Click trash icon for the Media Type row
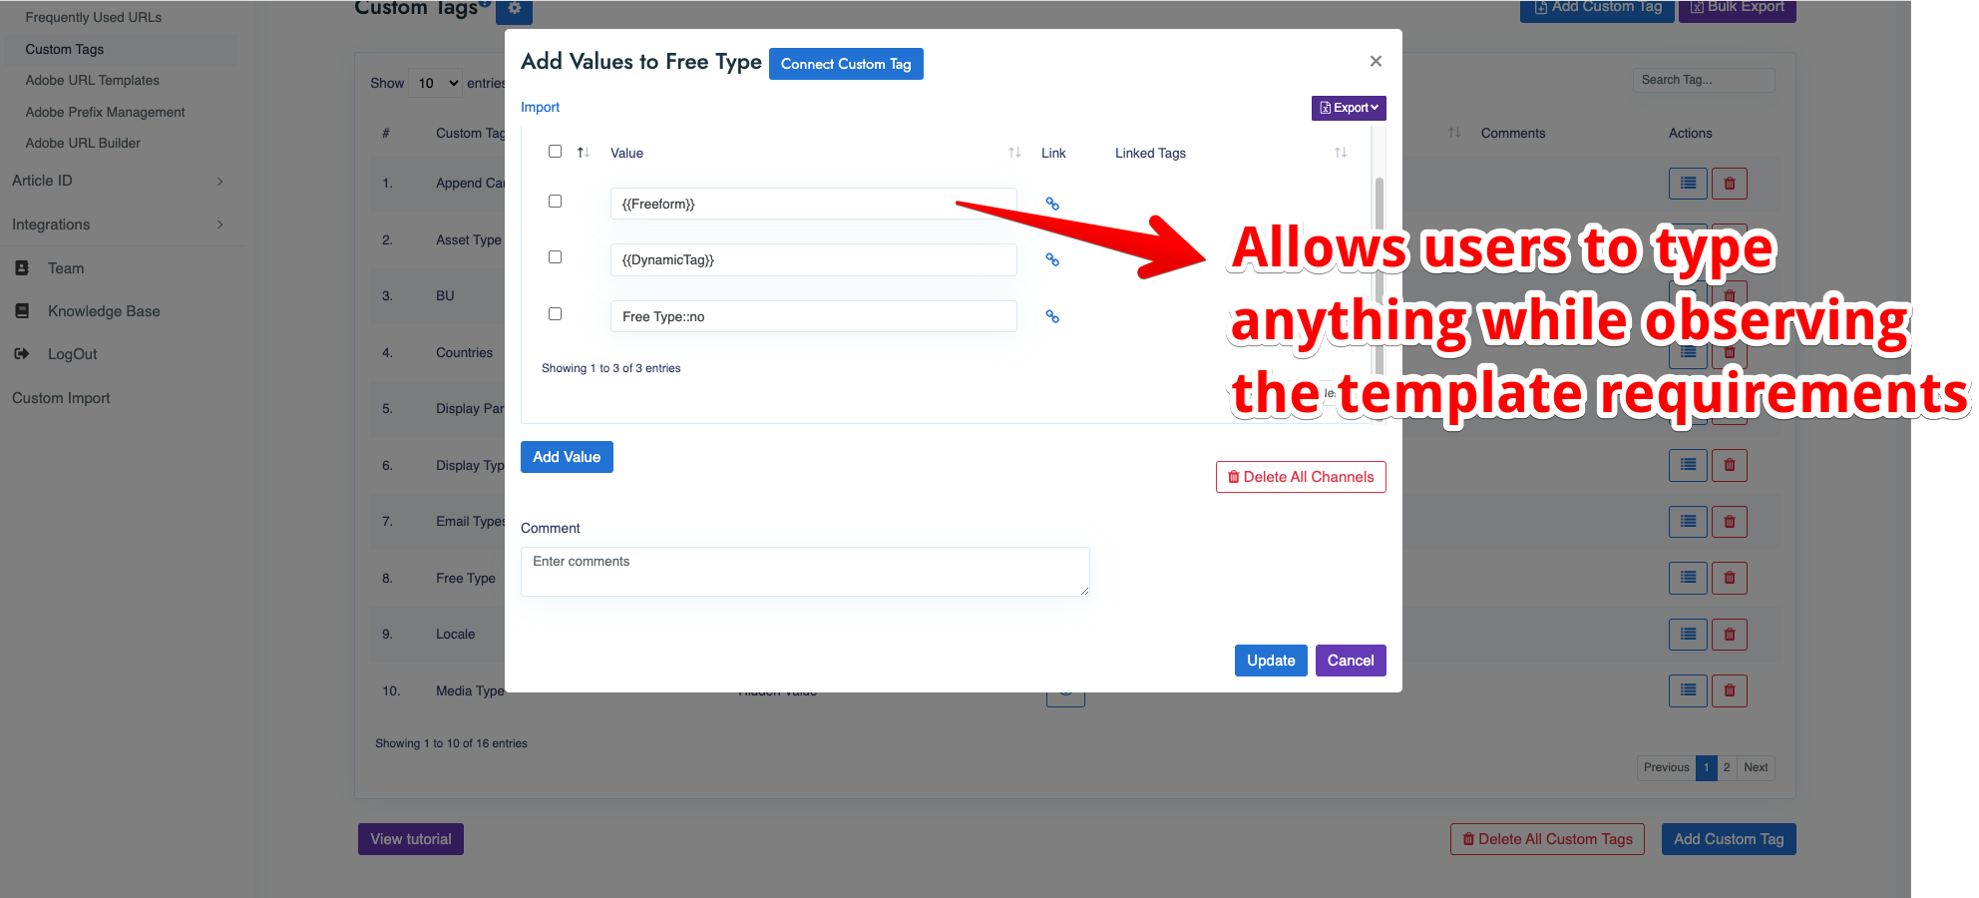The height and width of the screenshot is (898, 1979). click(1730, 690)
